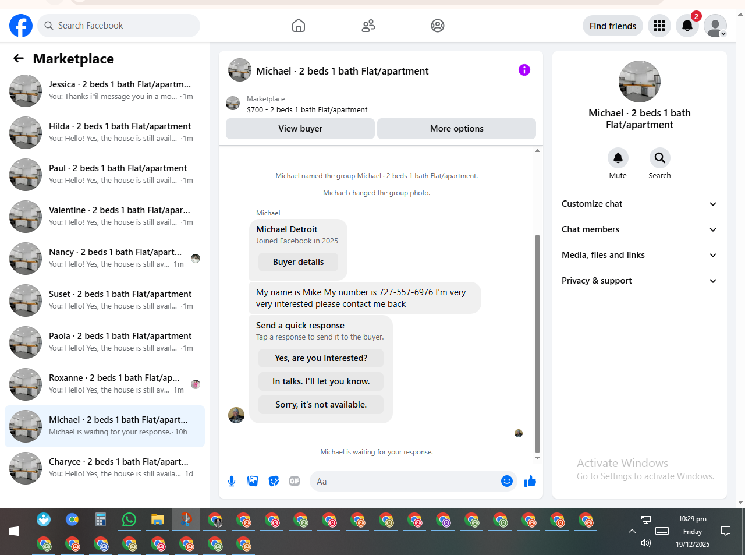Open the Groups icon in top navigation

438,26
